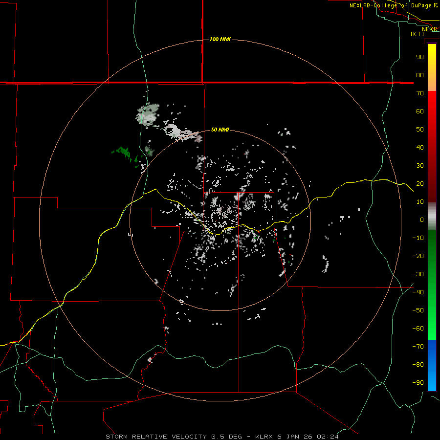
Task: Click the 50 value on velocity scale
Action: (x=420, y=130)
